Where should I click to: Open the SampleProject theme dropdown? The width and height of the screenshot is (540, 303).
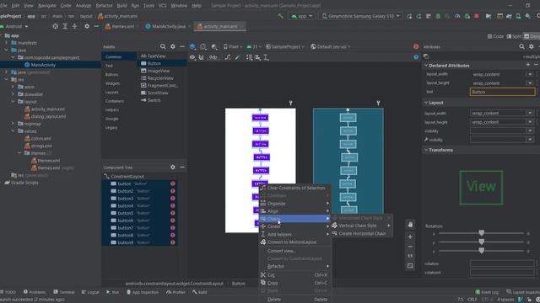(x=285, y=47)
